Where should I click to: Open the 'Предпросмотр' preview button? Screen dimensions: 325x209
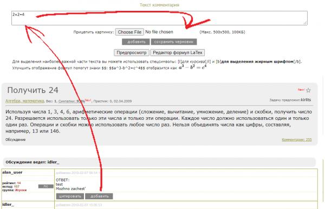click(132, 52)
